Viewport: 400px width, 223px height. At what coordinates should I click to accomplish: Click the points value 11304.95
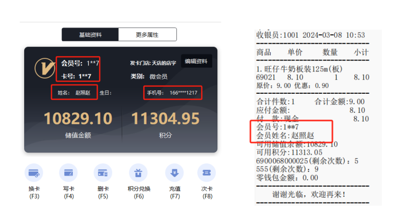(165, 118)
